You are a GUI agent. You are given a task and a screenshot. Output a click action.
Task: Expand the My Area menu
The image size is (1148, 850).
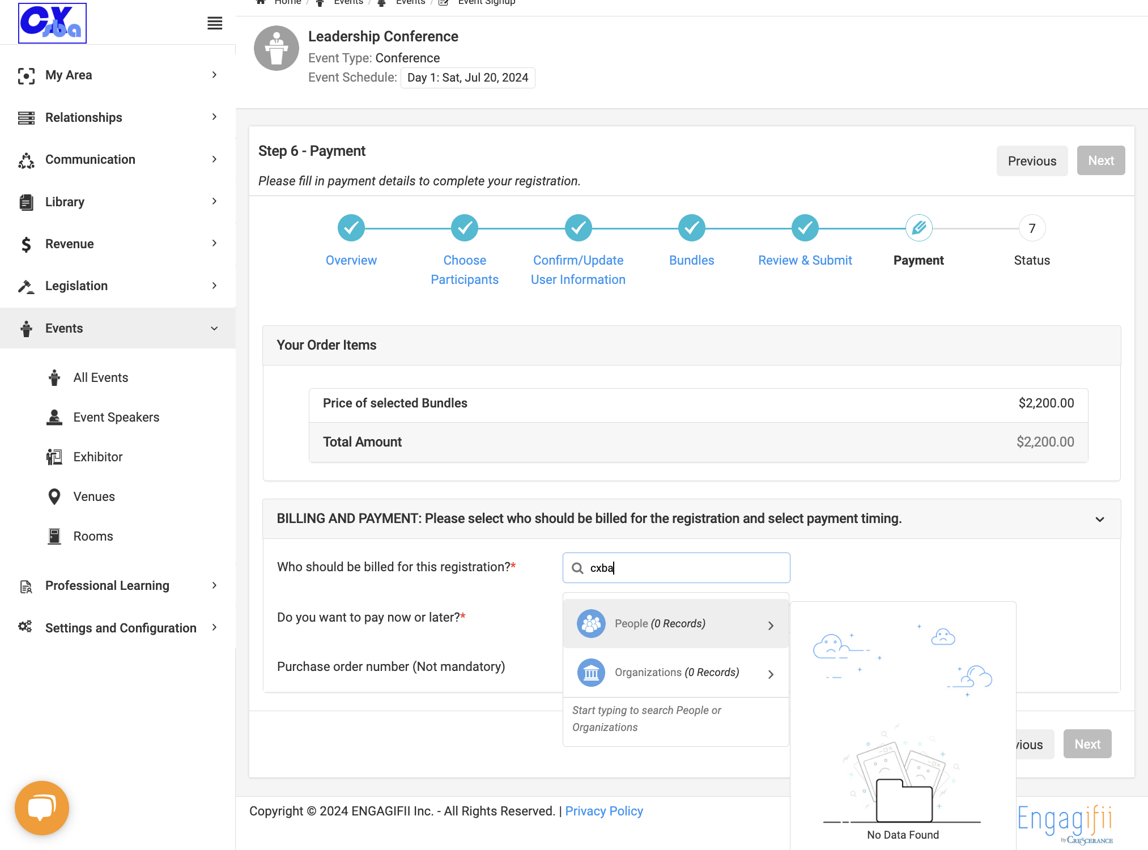[118, 75]
